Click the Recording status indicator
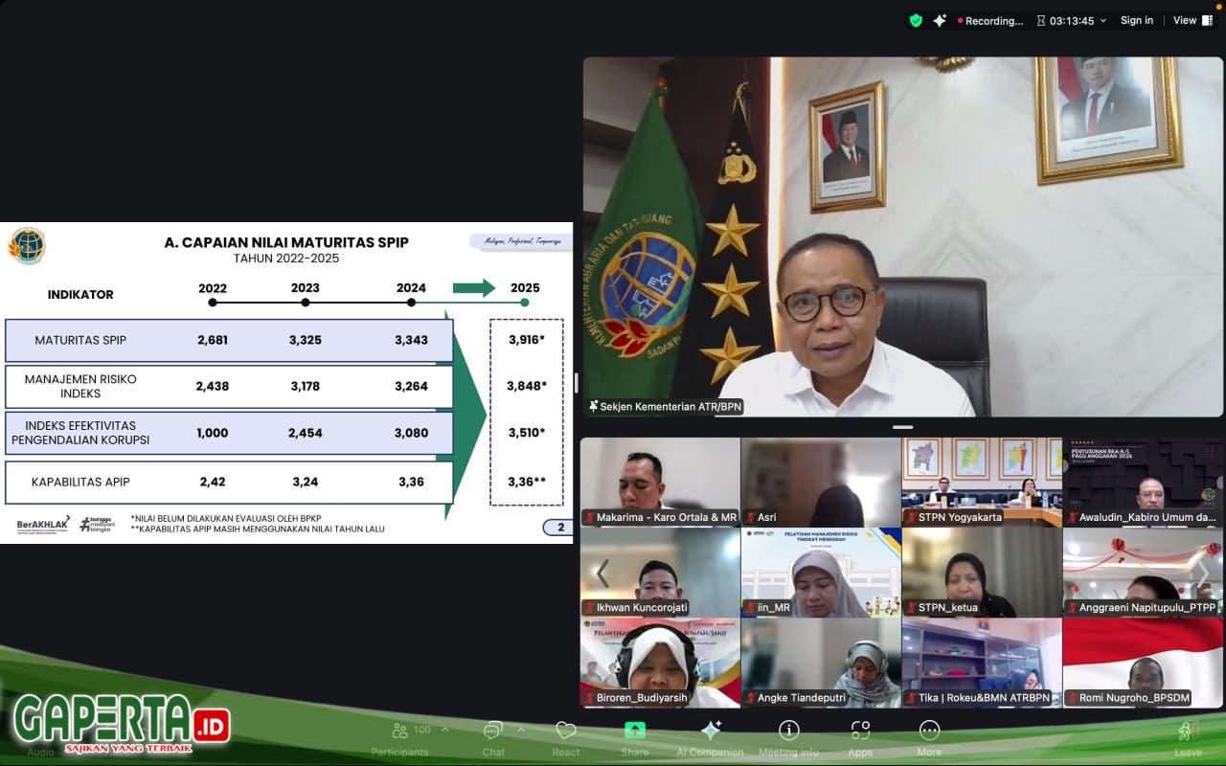 pyautogui.click(x=990, y=20)
